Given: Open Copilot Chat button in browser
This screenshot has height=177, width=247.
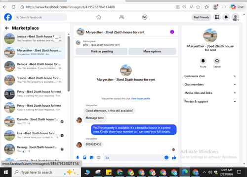Looking at the screenshot, I should point(237,7).
